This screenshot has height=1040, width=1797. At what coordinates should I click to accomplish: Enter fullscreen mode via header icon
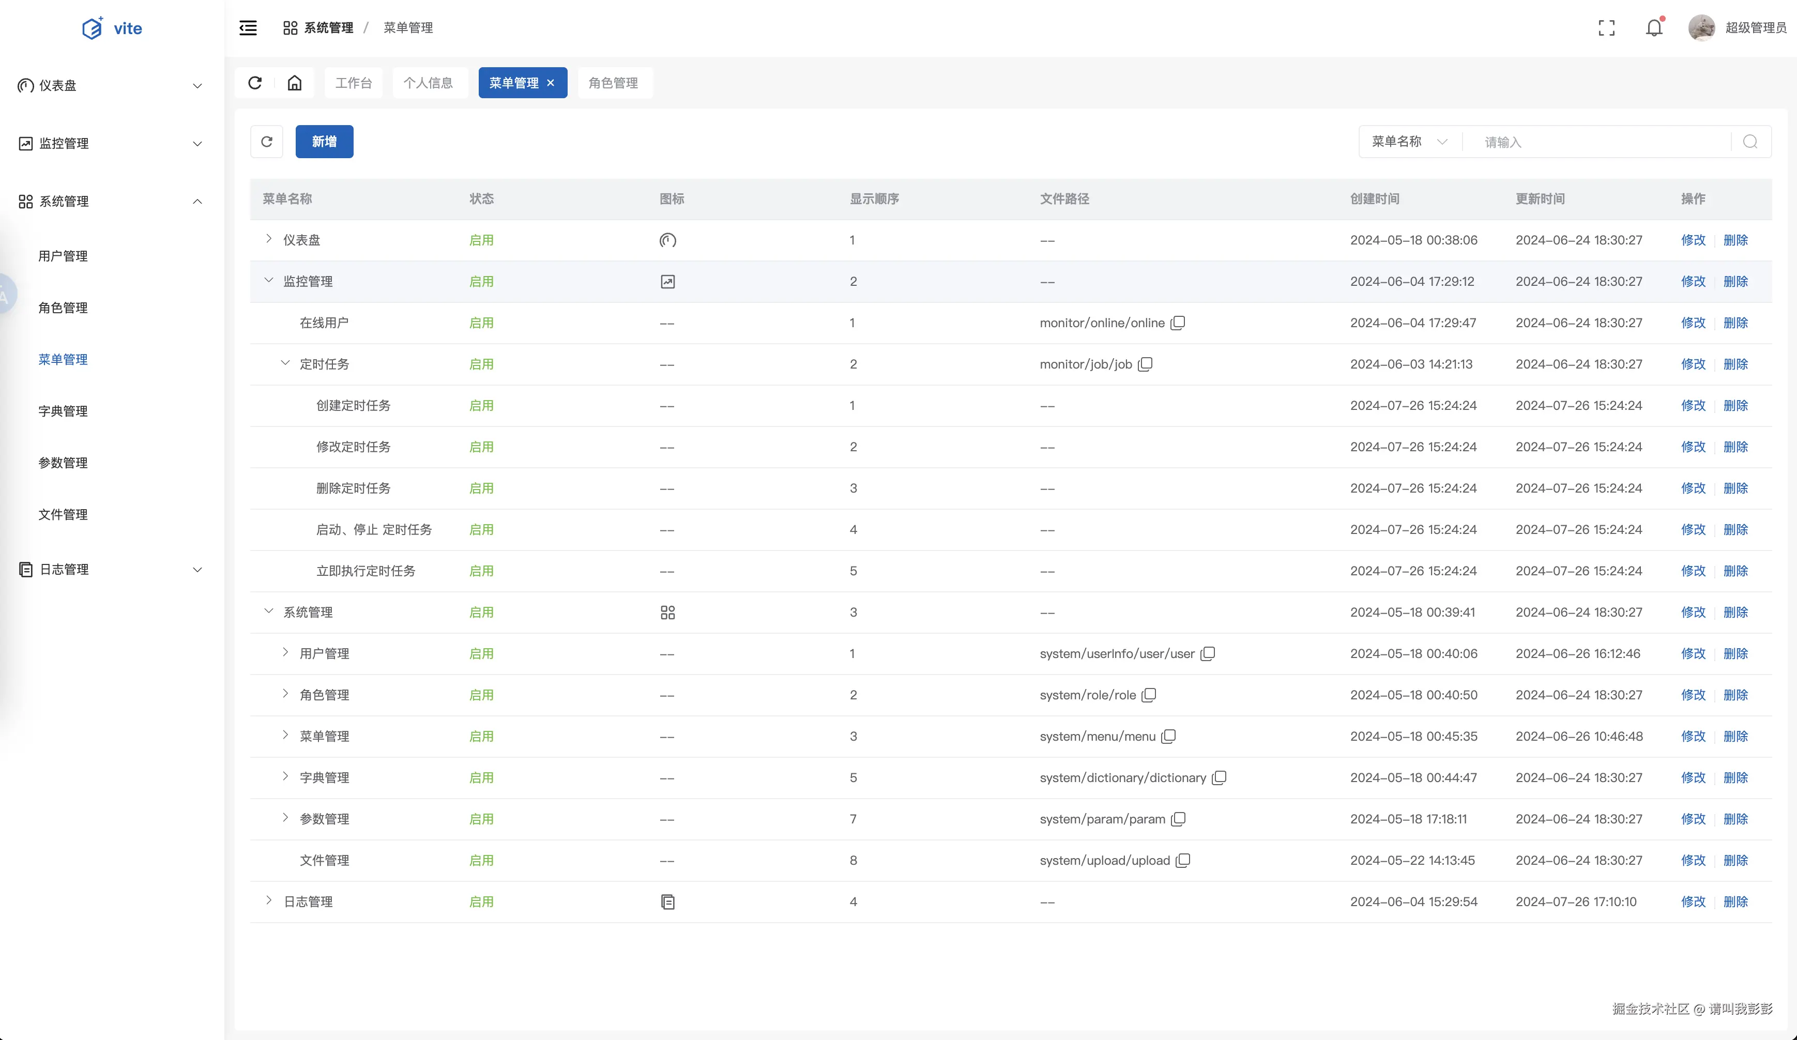point(1606,28)
